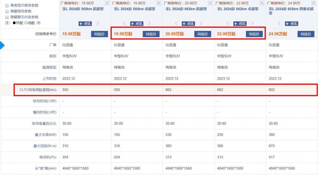Select the 670 max torque value
Viewport: 320px width, 175px height.
coord(272,146)
